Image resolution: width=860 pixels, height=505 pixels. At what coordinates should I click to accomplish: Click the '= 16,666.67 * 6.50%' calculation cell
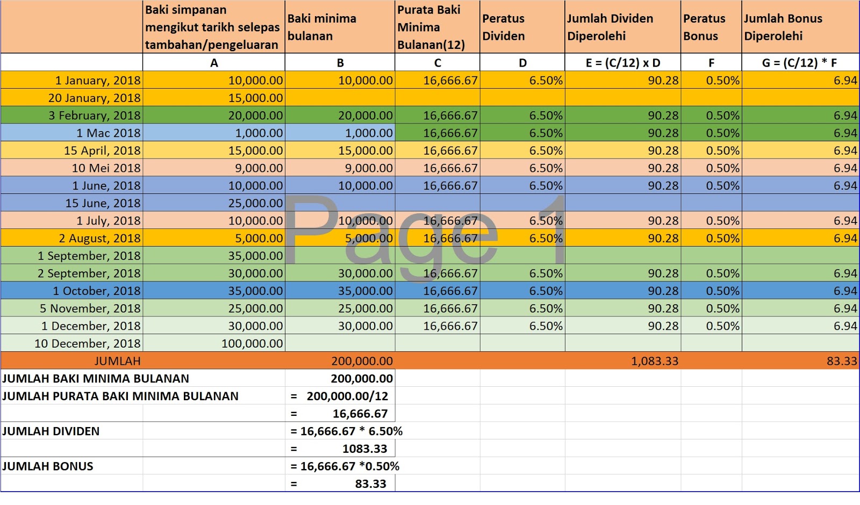(346, 431)
